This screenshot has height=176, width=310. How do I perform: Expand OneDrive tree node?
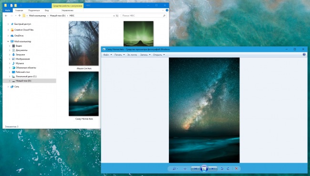tap(8, 36)
